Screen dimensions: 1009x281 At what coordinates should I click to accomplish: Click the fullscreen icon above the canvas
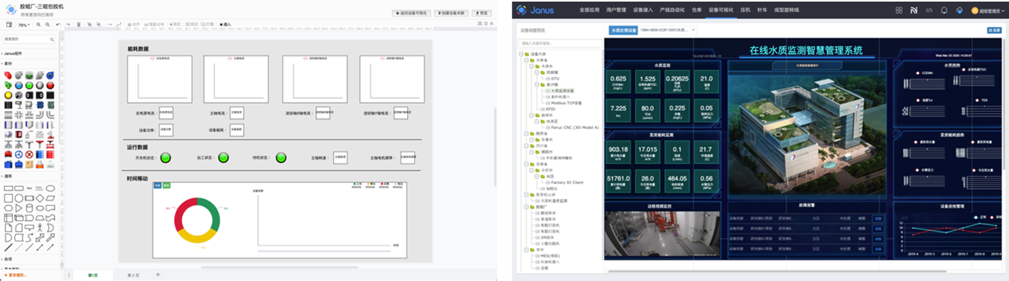tap(480, 24)
